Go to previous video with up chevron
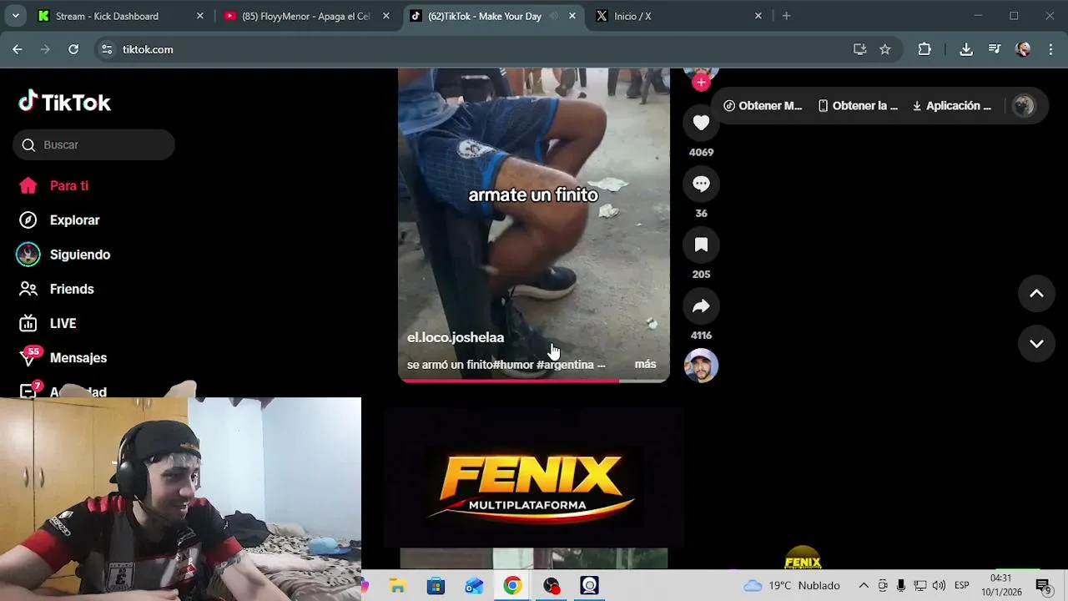 tap(1036, 293)
